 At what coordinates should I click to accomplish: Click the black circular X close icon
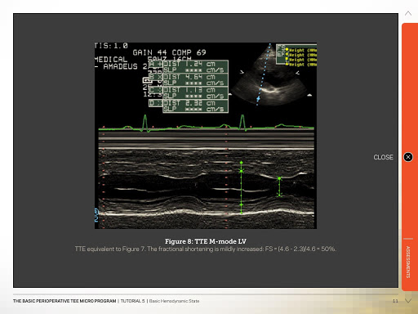click(x=408, y=157)
